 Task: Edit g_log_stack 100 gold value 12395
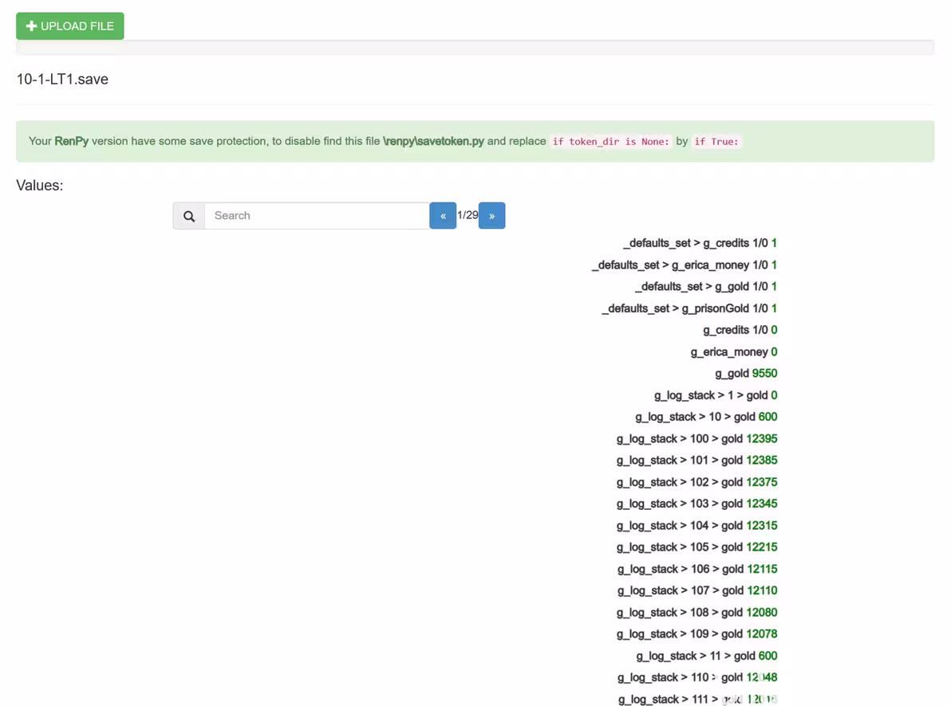(x=762, y=439)
